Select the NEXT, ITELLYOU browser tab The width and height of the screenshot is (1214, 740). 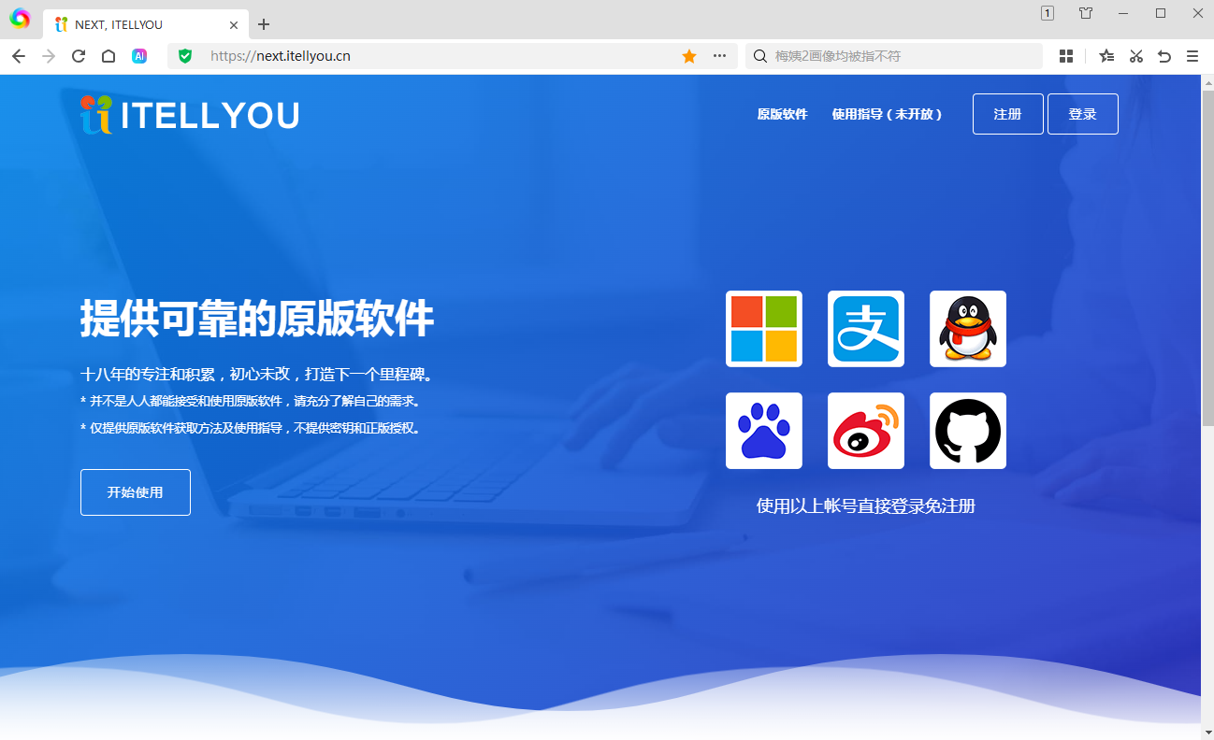(146, 24)
